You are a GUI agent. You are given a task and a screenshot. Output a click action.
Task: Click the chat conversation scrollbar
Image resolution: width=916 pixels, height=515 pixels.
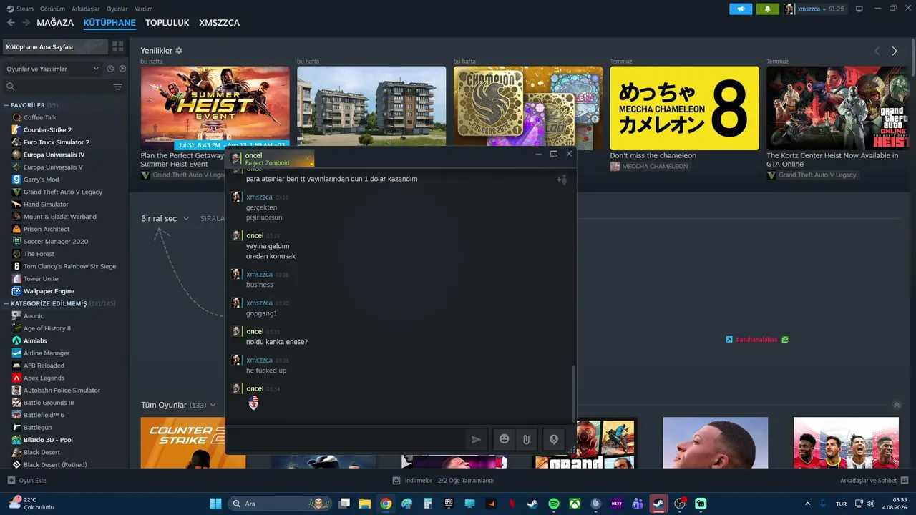(x=572, y=393)
